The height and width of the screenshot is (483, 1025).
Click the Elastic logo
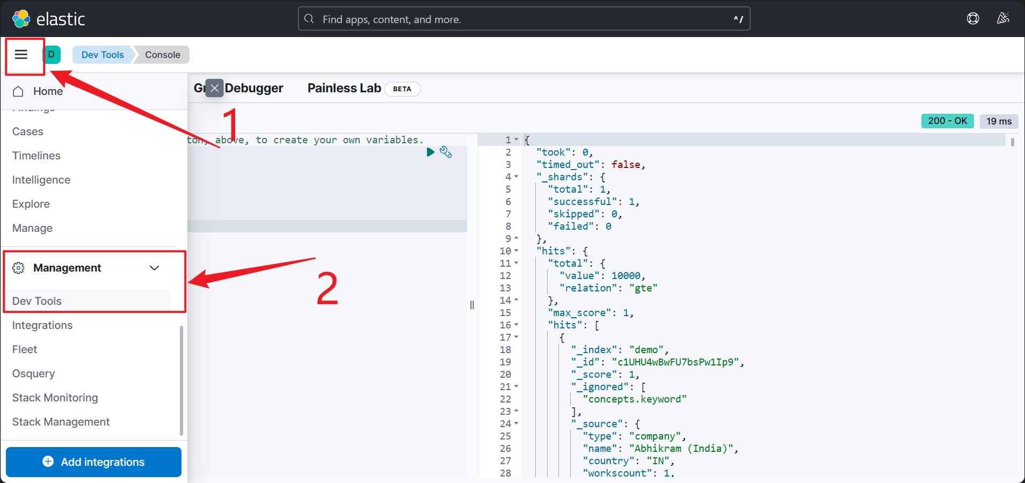[48, 19]
